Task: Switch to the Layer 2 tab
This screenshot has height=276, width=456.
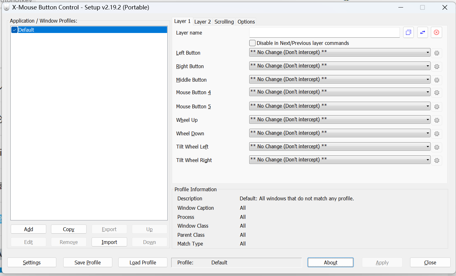Action: (202, 22)
